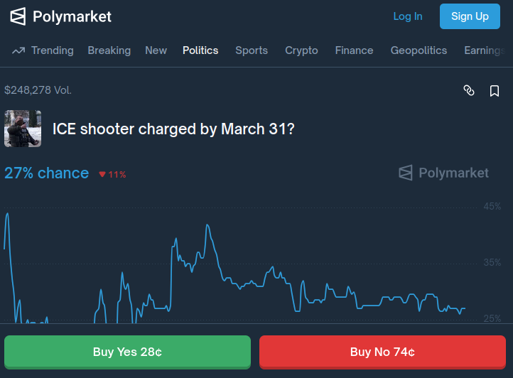513x378 pixels.
Task: Click the Log In link
Action: pos(408,16)
